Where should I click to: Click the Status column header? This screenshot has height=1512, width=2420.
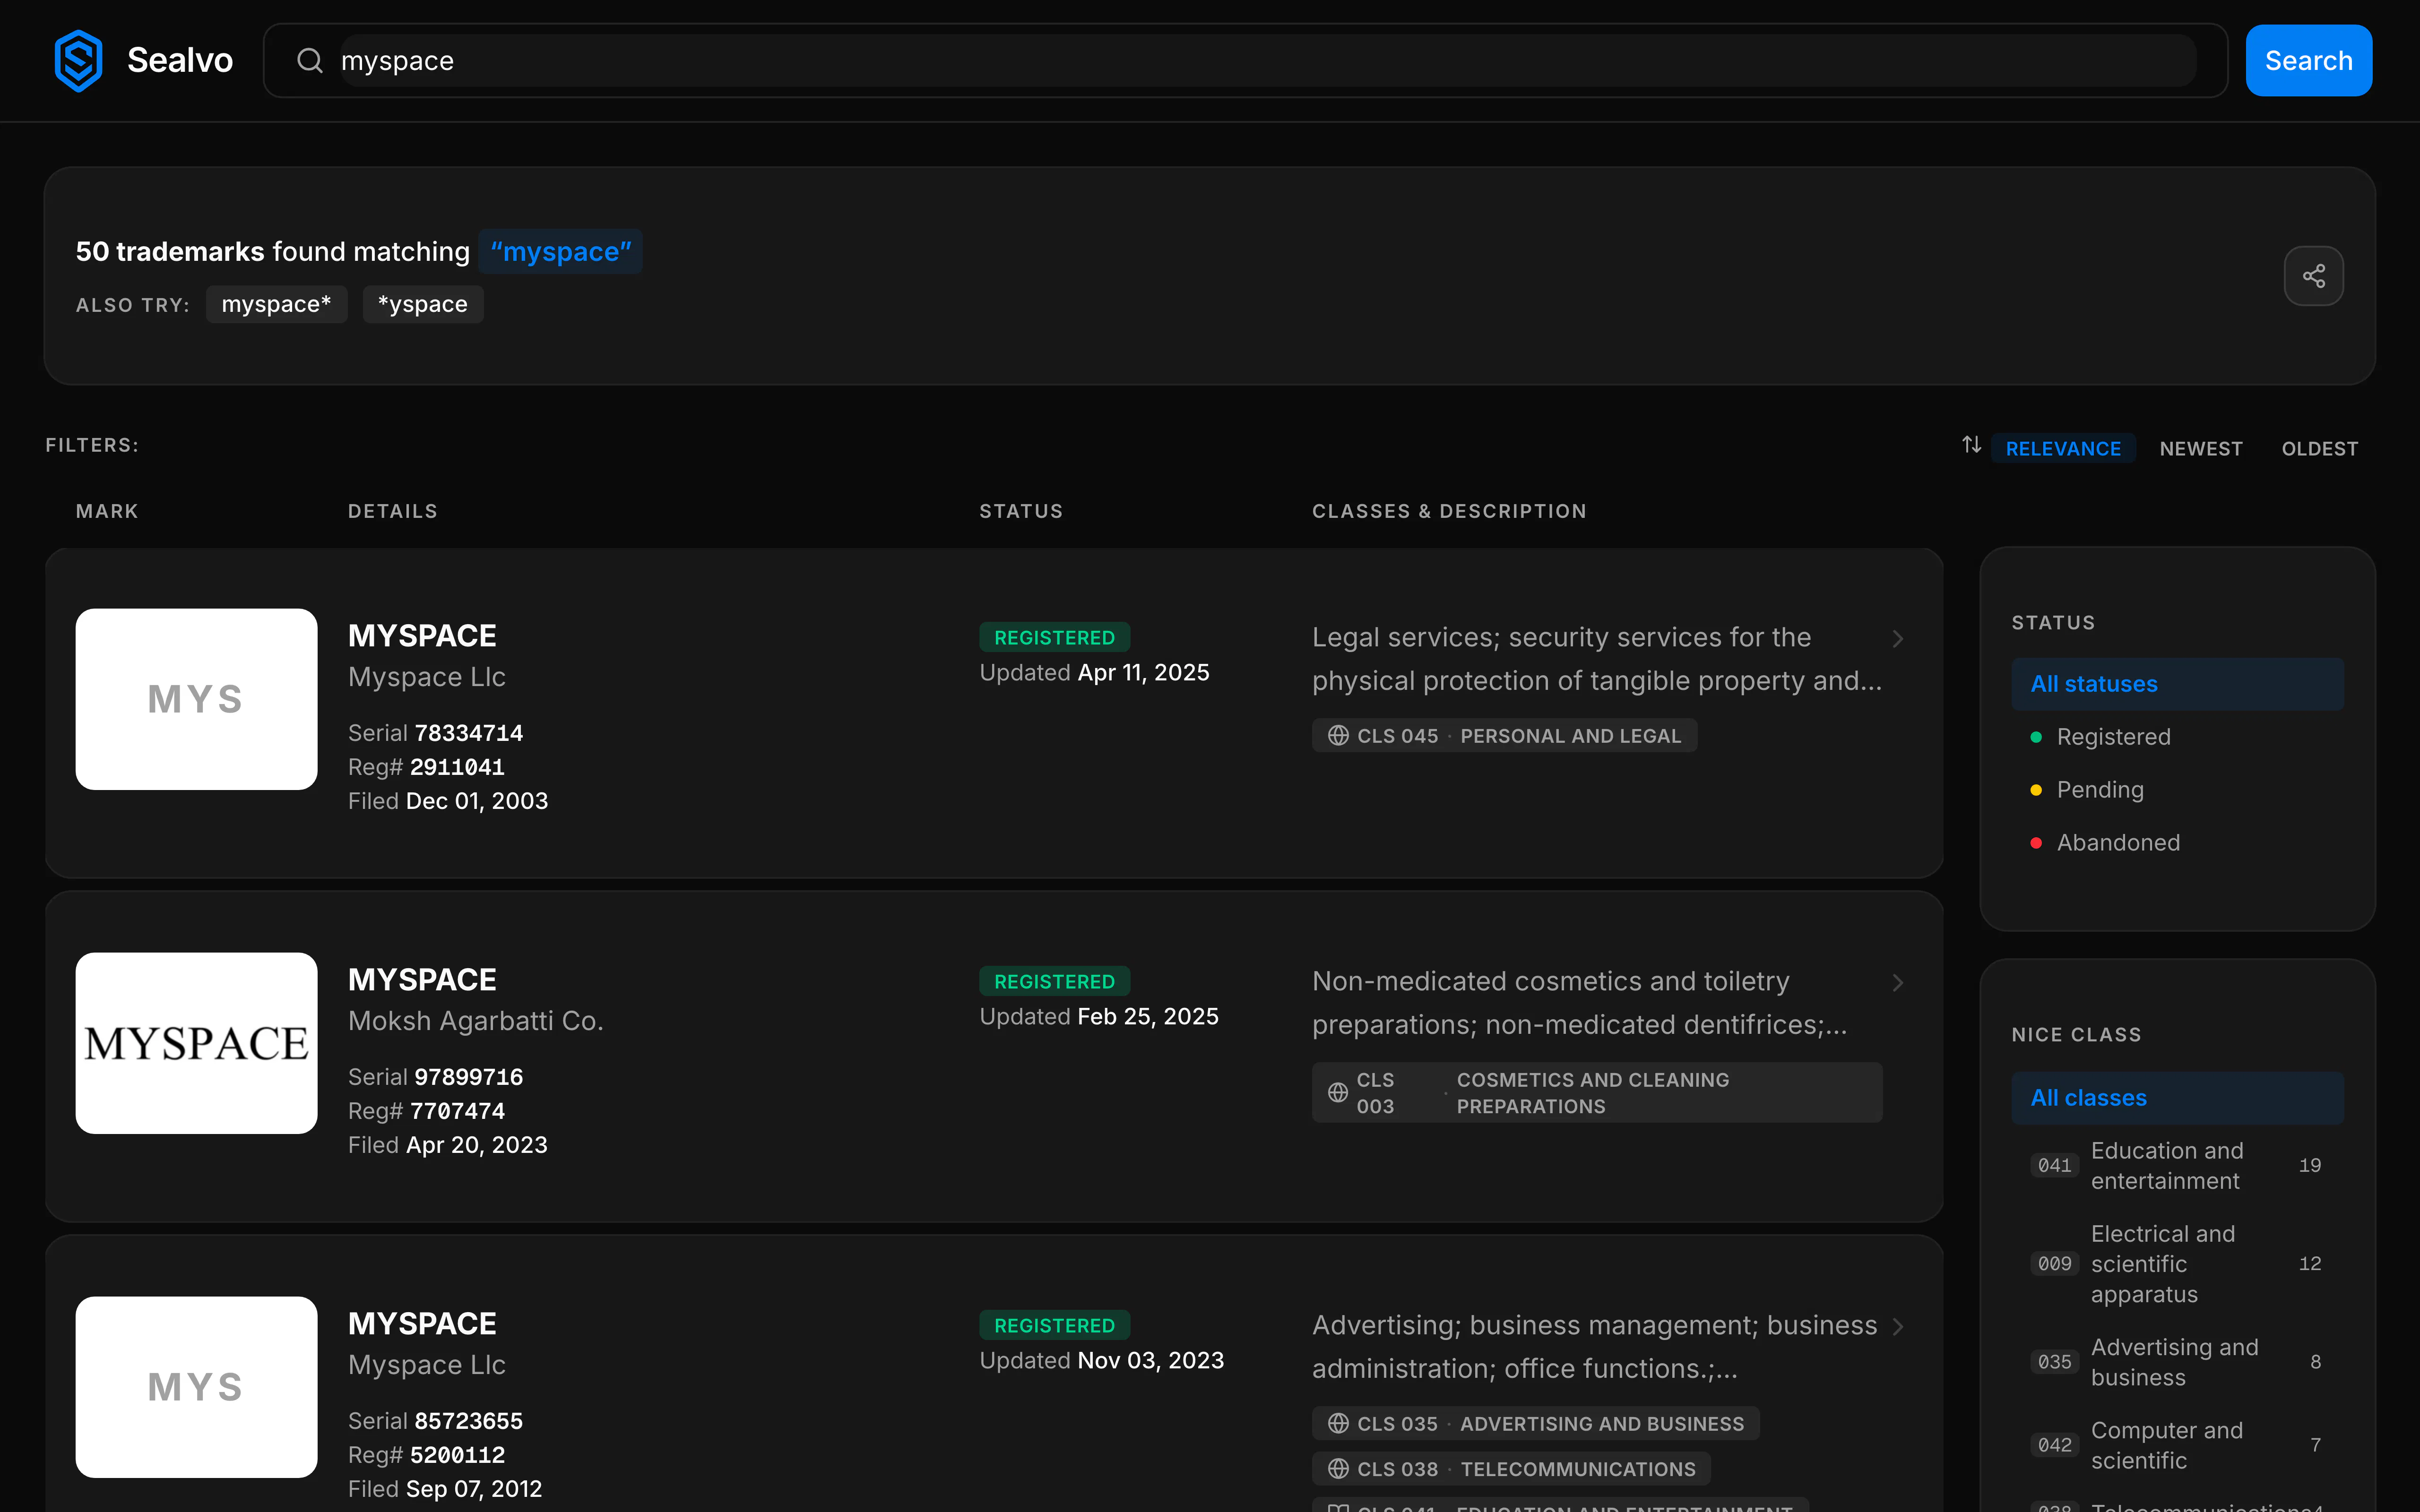(x=1021, y=511)
